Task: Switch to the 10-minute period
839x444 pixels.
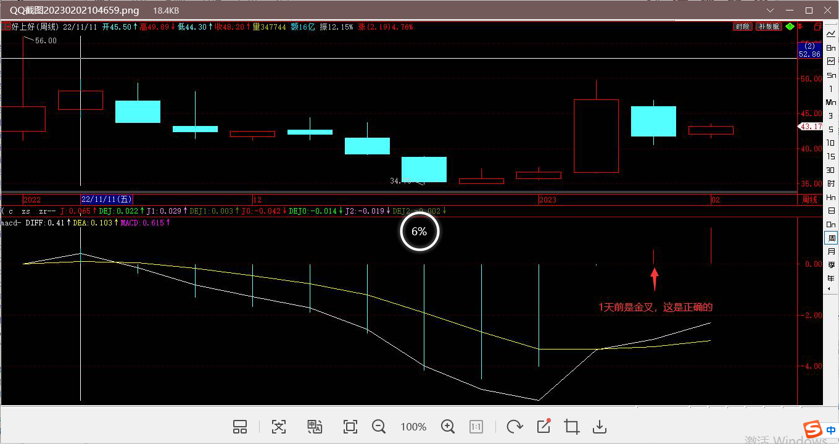Action: pyautogui.click(x=831, y=143)
